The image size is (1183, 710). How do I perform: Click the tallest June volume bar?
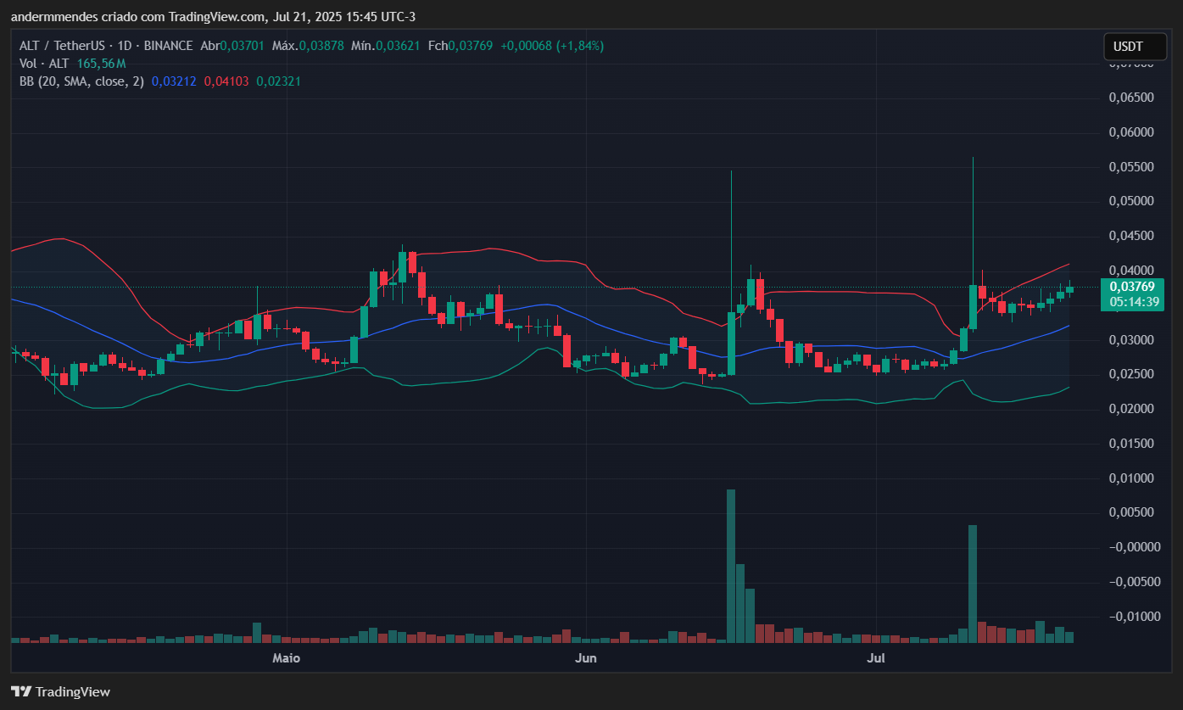(730, 567)
